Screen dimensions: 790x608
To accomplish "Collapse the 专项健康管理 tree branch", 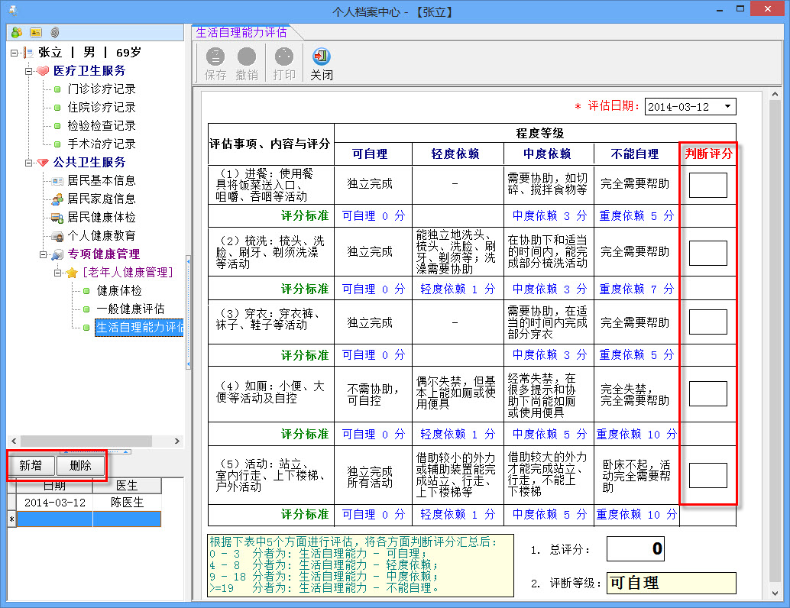I will pyautogui.click(x=44, y=254).
